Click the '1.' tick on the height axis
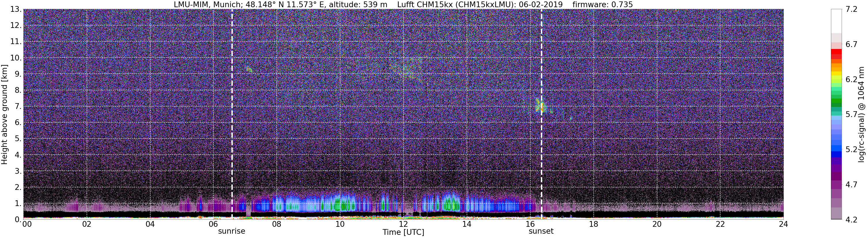 click(x=18, y=203)
